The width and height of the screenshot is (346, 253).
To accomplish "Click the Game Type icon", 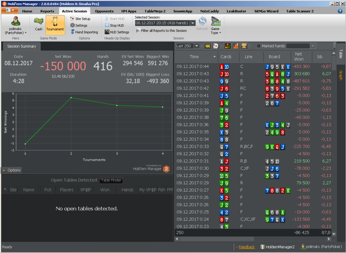I will pyautogui.click(x=216, y=21).
